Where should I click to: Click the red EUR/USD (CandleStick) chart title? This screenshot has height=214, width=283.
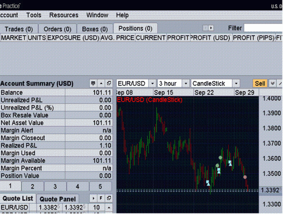click(149, 100)
